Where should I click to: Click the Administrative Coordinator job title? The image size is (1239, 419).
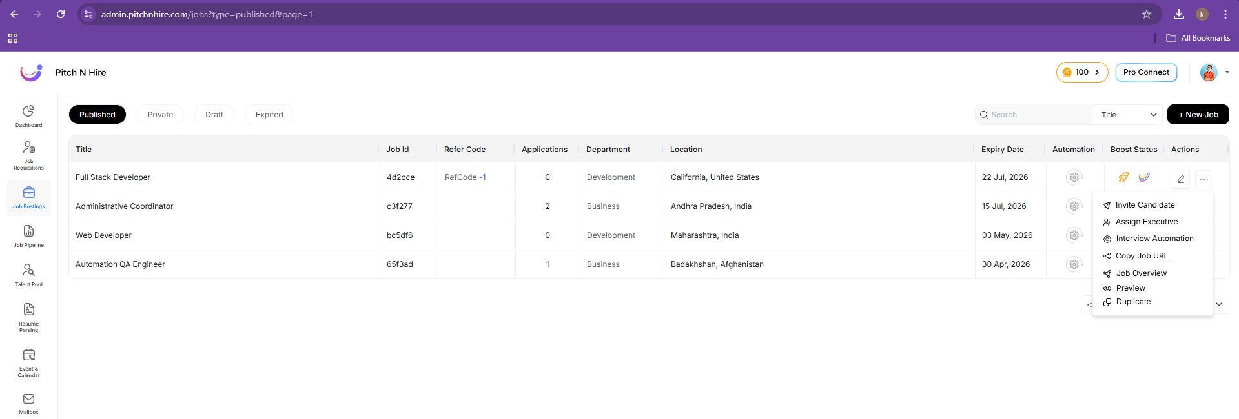(x=124, y=206)
